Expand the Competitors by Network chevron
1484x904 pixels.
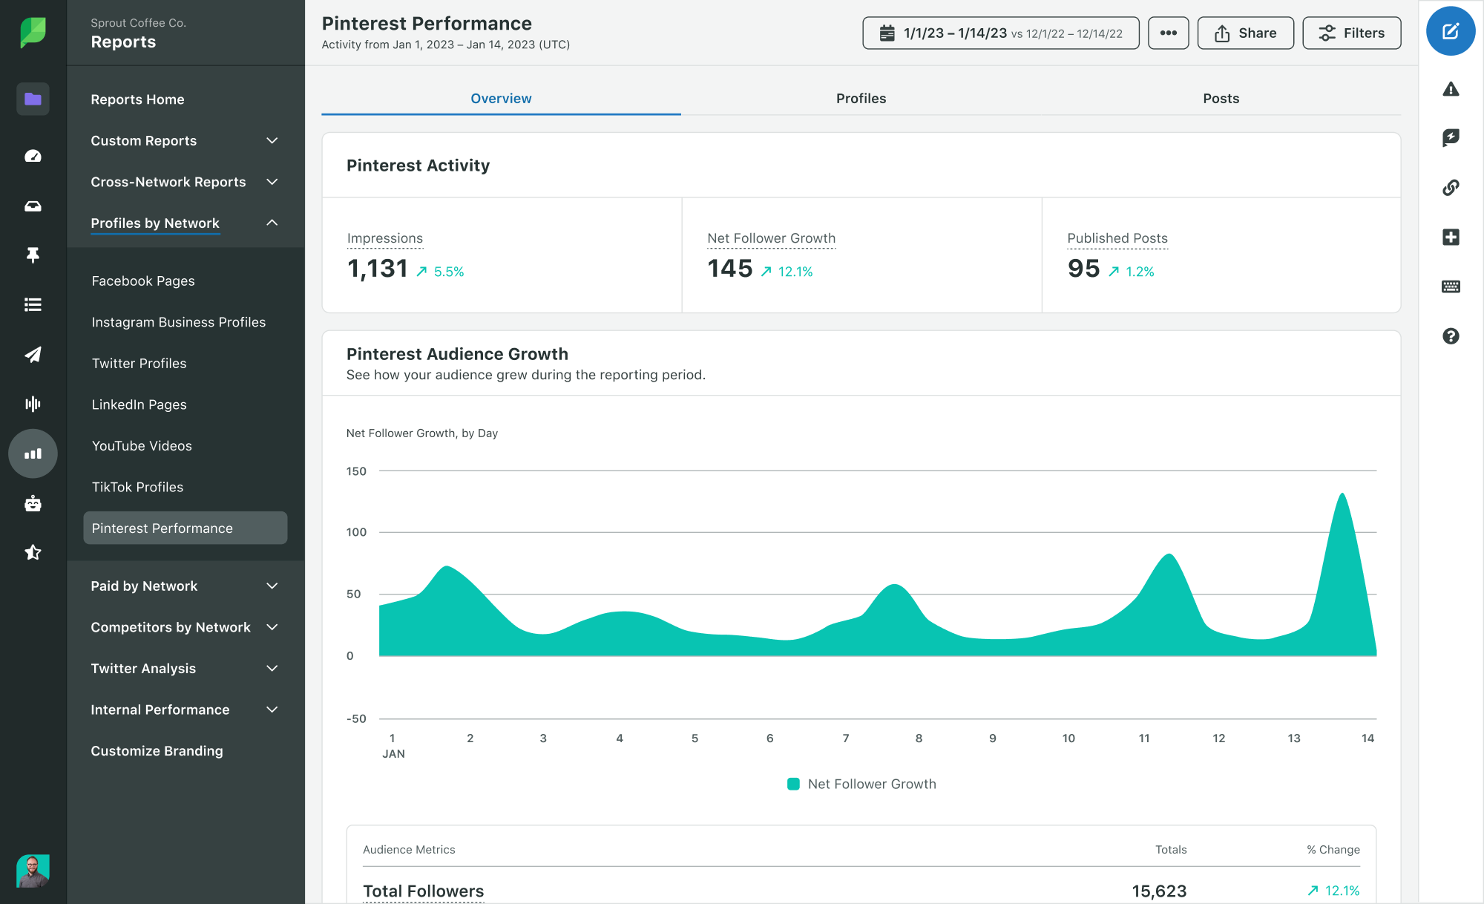(272, 627)
